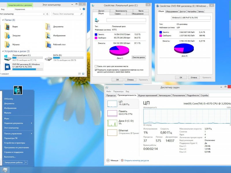The width and height of the screenshot is (231, 173).
Task: Select the ЦП performance graph thumbnail
Action: [112, 104]
